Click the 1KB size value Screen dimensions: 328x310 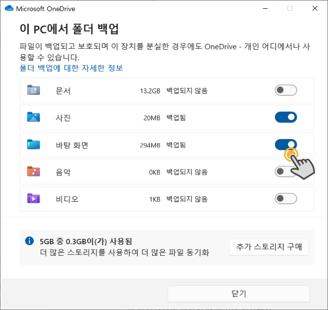pyautogui.click(x=155, y=199)
